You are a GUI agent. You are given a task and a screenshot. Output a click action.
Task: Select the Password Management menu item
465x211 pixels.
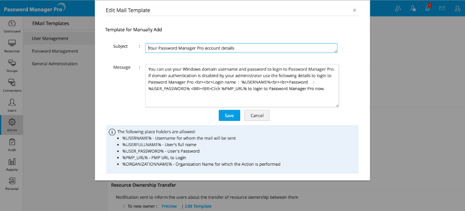(x=55, y=51)
